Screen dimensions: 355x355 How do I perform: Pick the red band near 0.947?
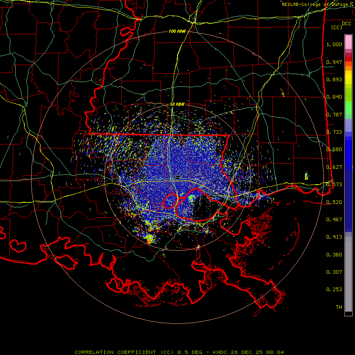(348, 59)
